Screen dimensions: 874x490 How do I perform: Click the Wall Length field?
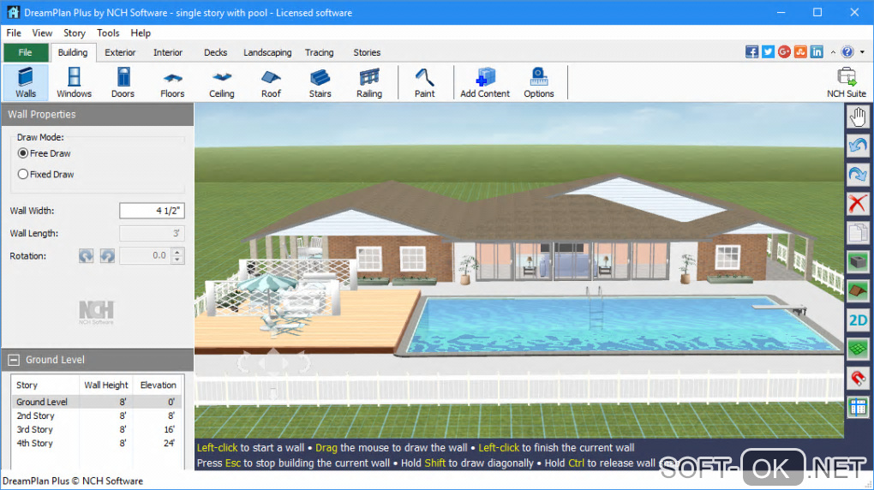coord(152,233)
